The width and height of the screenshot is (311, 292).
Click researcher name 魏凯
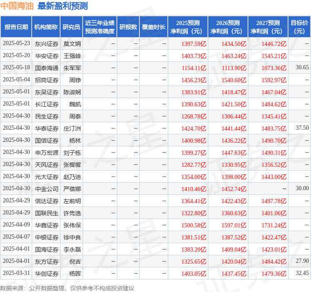75,104
